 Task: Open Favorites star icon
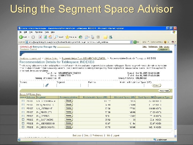click(x=67, y=37)
